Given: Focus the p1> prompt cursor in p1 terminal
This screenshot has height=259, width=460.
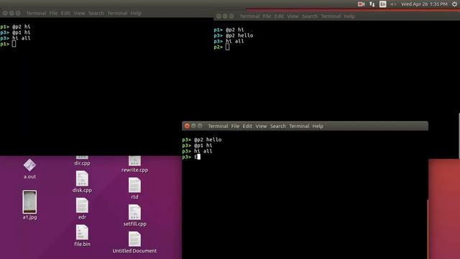Looking at the screenshot, I should 14,44.
